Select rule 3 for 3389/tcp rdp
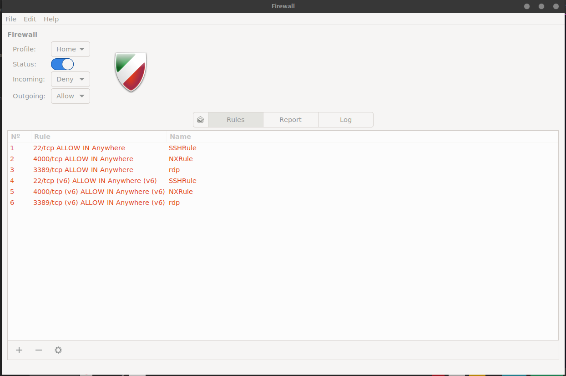Screen dimensions: 566x376 pyautogui.click(x=83, y=170)
